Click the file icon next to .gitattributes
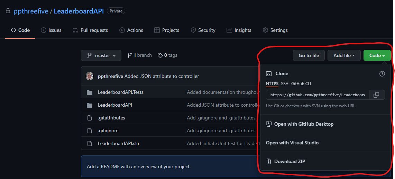This screenshot has height=179, width=395. pos(90,118)
